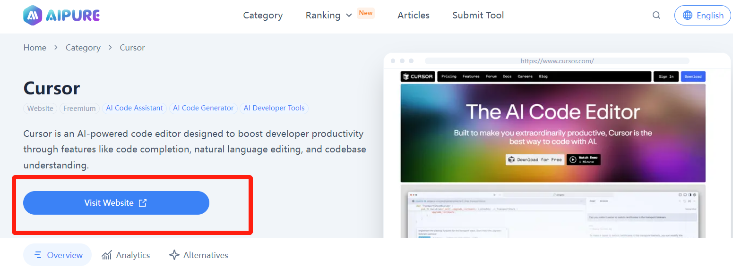Image resolution: width=733 pixels, height=276 pixels.
Task: Click the Visit Website button
Action: 116,203
